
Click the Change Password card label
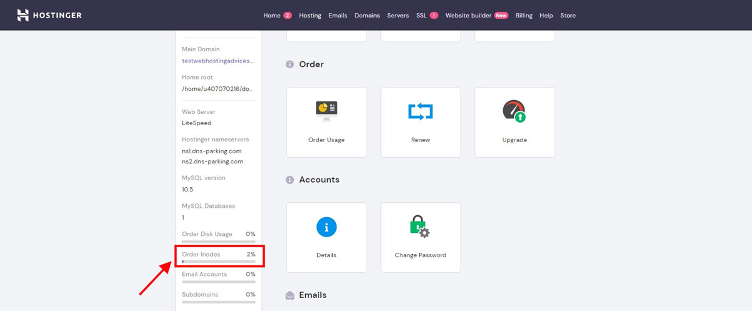tap(420, 255)
